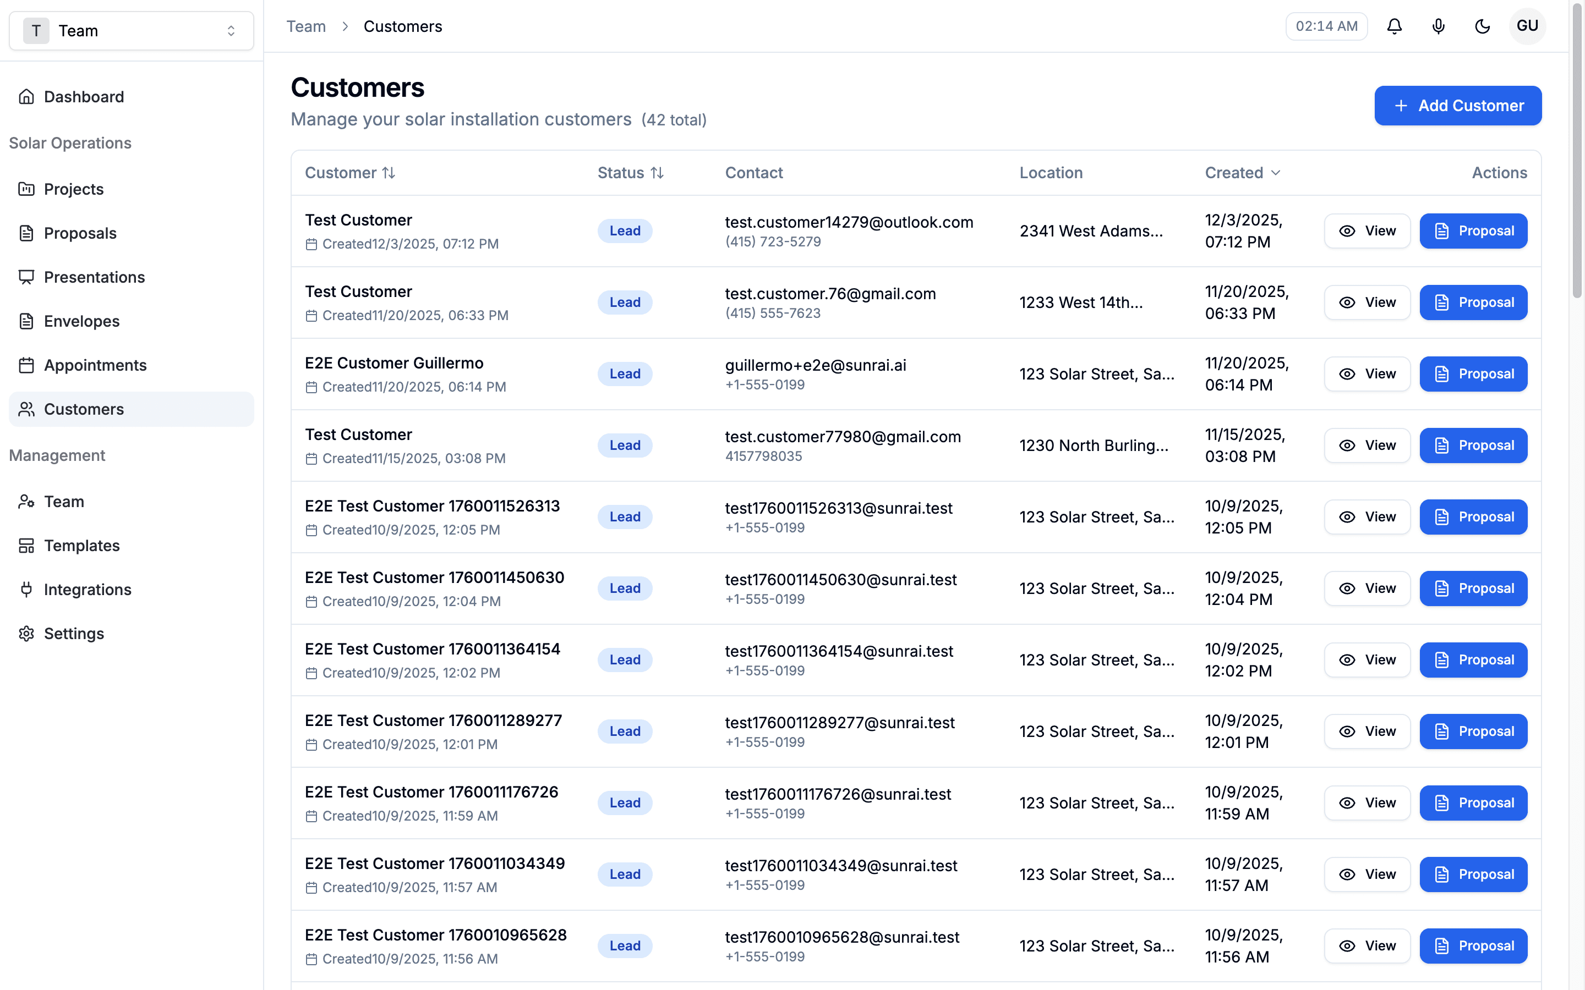Image resolution: width=1585 pixels, height=990 pixels.
Task: Open Integrations from the Management section
Action: (87, 589)
